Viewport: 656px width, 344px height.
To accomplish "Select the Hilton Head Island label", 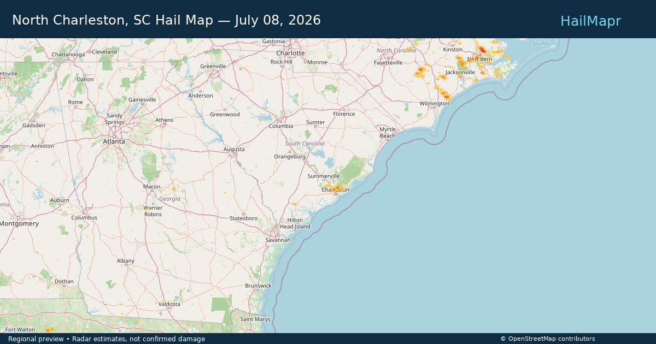I will tap(295, 223).
